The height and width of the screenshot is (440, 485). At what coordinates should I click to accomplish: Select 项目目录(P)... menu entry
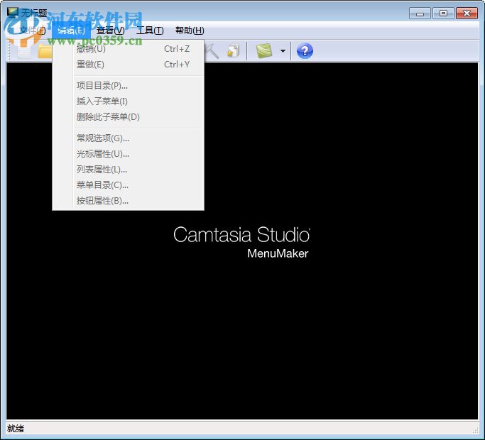pos(128,86)
